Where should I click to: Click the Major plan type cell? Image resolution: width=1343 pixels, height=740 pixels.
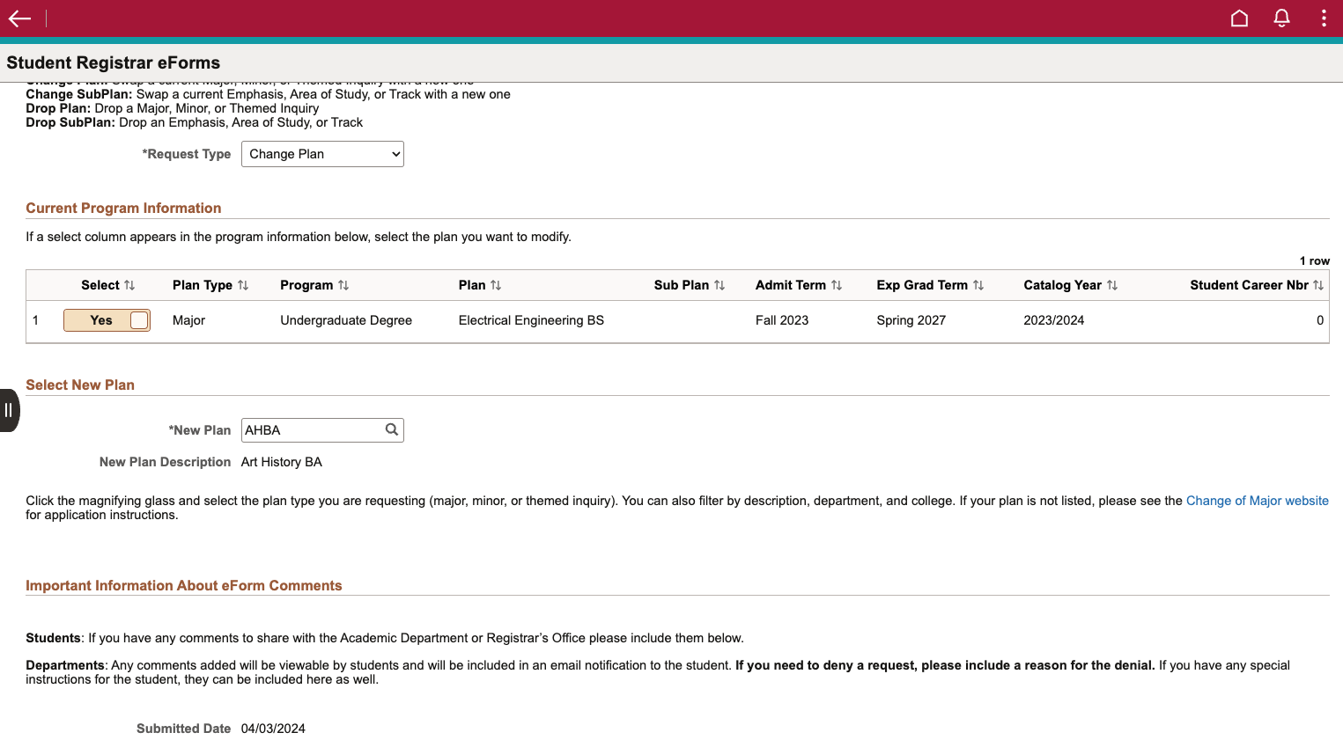coord(188,320)
